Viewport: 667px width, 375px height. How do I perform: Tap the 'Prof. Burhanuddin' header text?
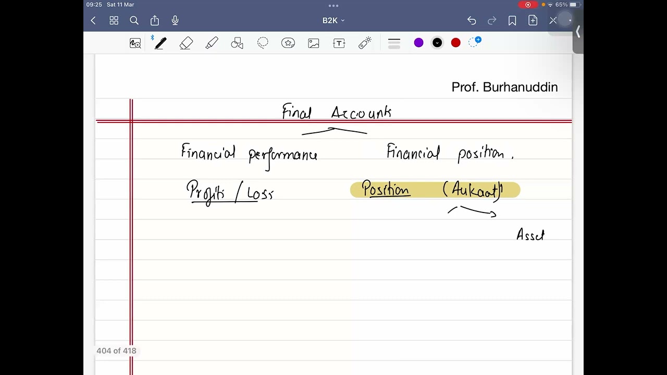(504, 87)
